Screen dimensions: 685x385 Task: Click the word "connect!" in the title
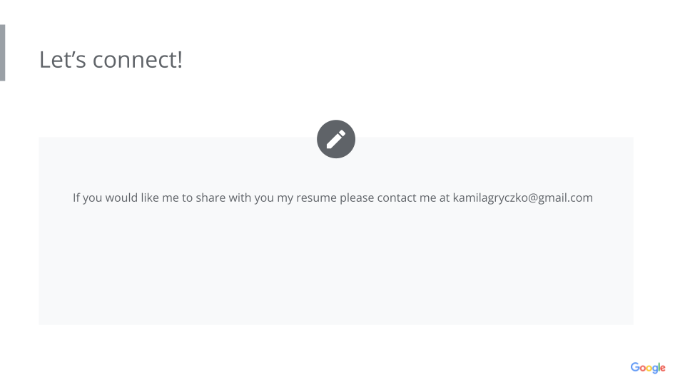pos(138,59)
